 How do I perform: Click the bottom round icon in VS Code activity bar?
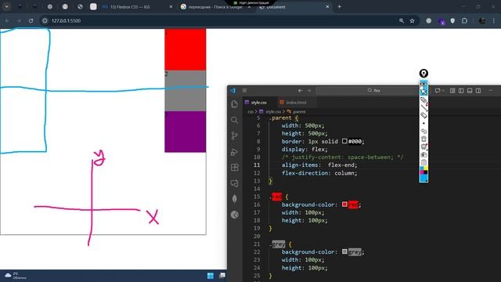tap(234, 215)
